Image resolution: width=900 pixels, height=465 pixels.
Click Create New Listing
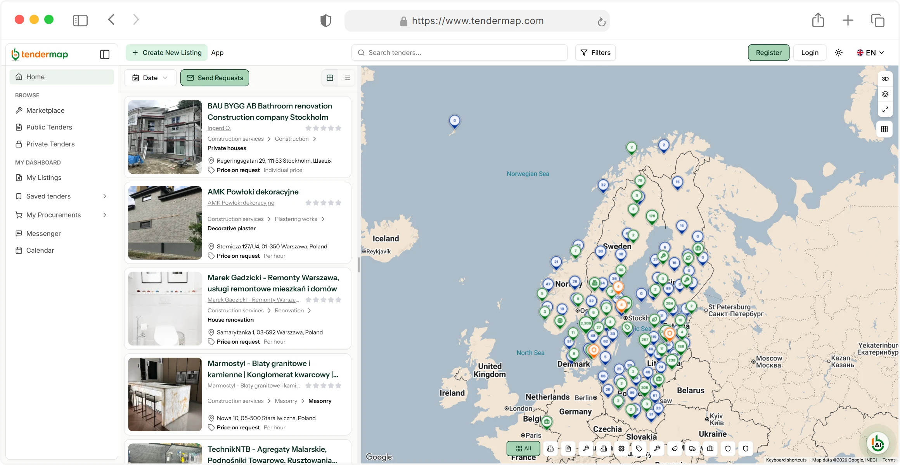click(x=167, y=53)
